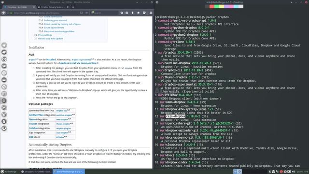Open dropbox-cli package link
The width and height of the screenshot is (309, 174).
[62, 111]
